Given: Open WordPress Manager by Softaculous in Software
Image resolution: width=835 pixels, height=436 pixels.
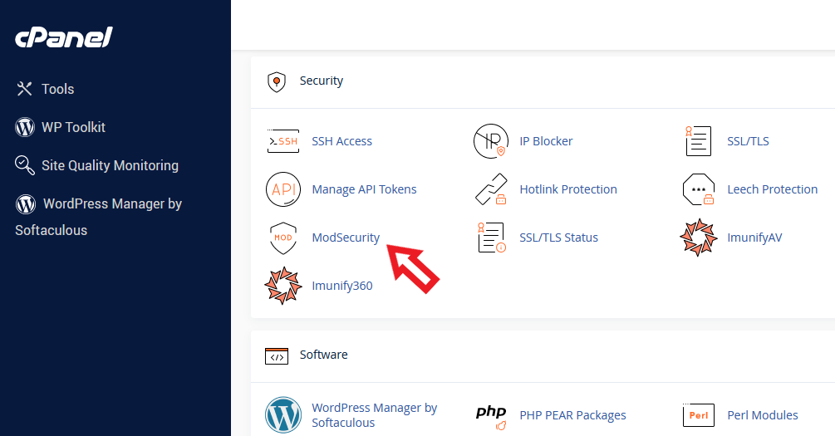Looking at the screenshot, I should pos(374,415).
